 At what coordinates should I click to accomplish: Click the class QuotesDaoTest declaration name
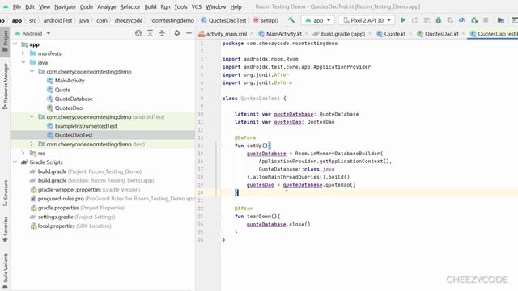(261, 99)
